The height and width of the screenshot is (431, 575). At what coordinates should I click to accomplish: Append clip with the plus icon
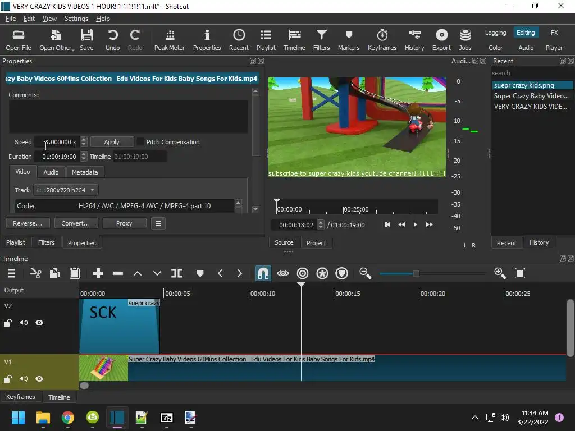click(98, 273)
